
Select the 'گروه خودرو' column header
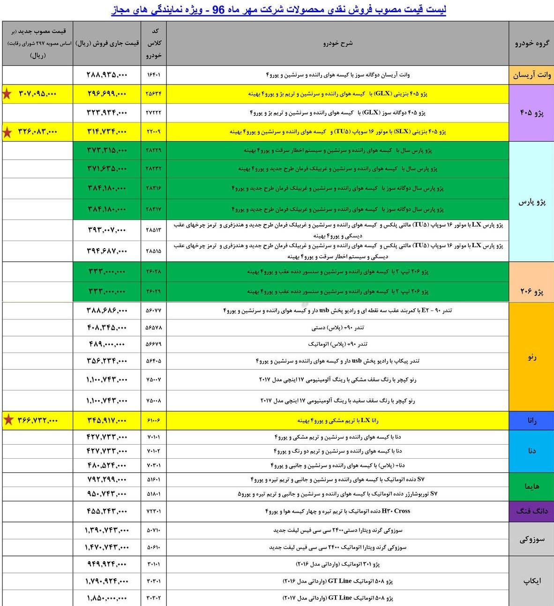(x=532, y=44)
